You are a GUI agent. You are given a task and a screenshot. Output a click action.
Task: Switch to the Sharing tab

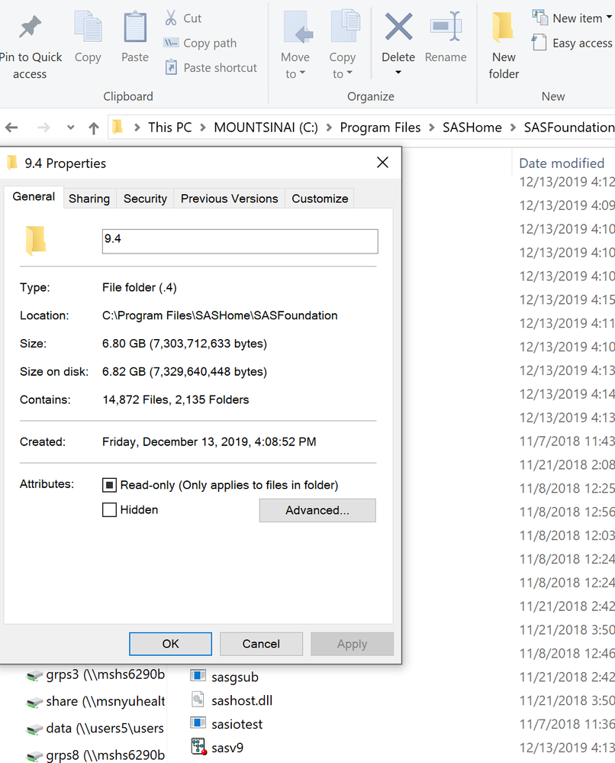pyautogui.click(x=89, y=199)
